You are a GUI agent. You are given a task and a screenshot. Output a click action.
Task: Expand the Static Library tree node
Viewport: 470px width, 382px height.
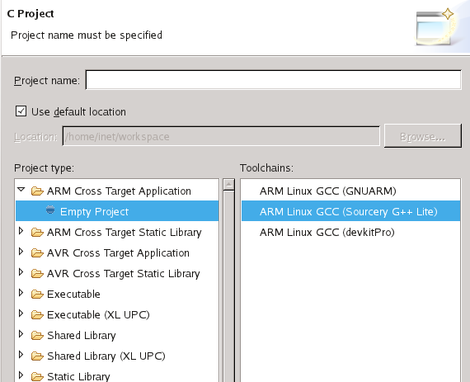coord(21,375)
